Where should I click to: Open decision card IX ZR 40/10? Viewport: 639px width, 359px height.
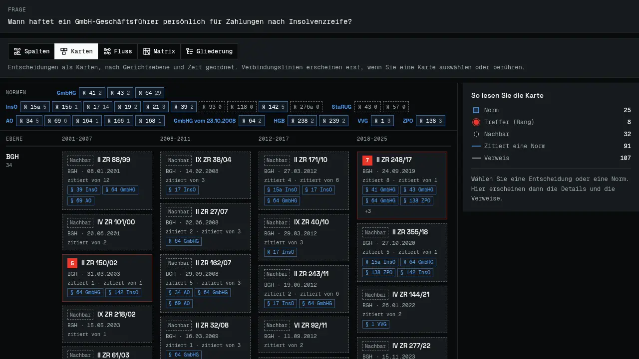tap(304, 237)
